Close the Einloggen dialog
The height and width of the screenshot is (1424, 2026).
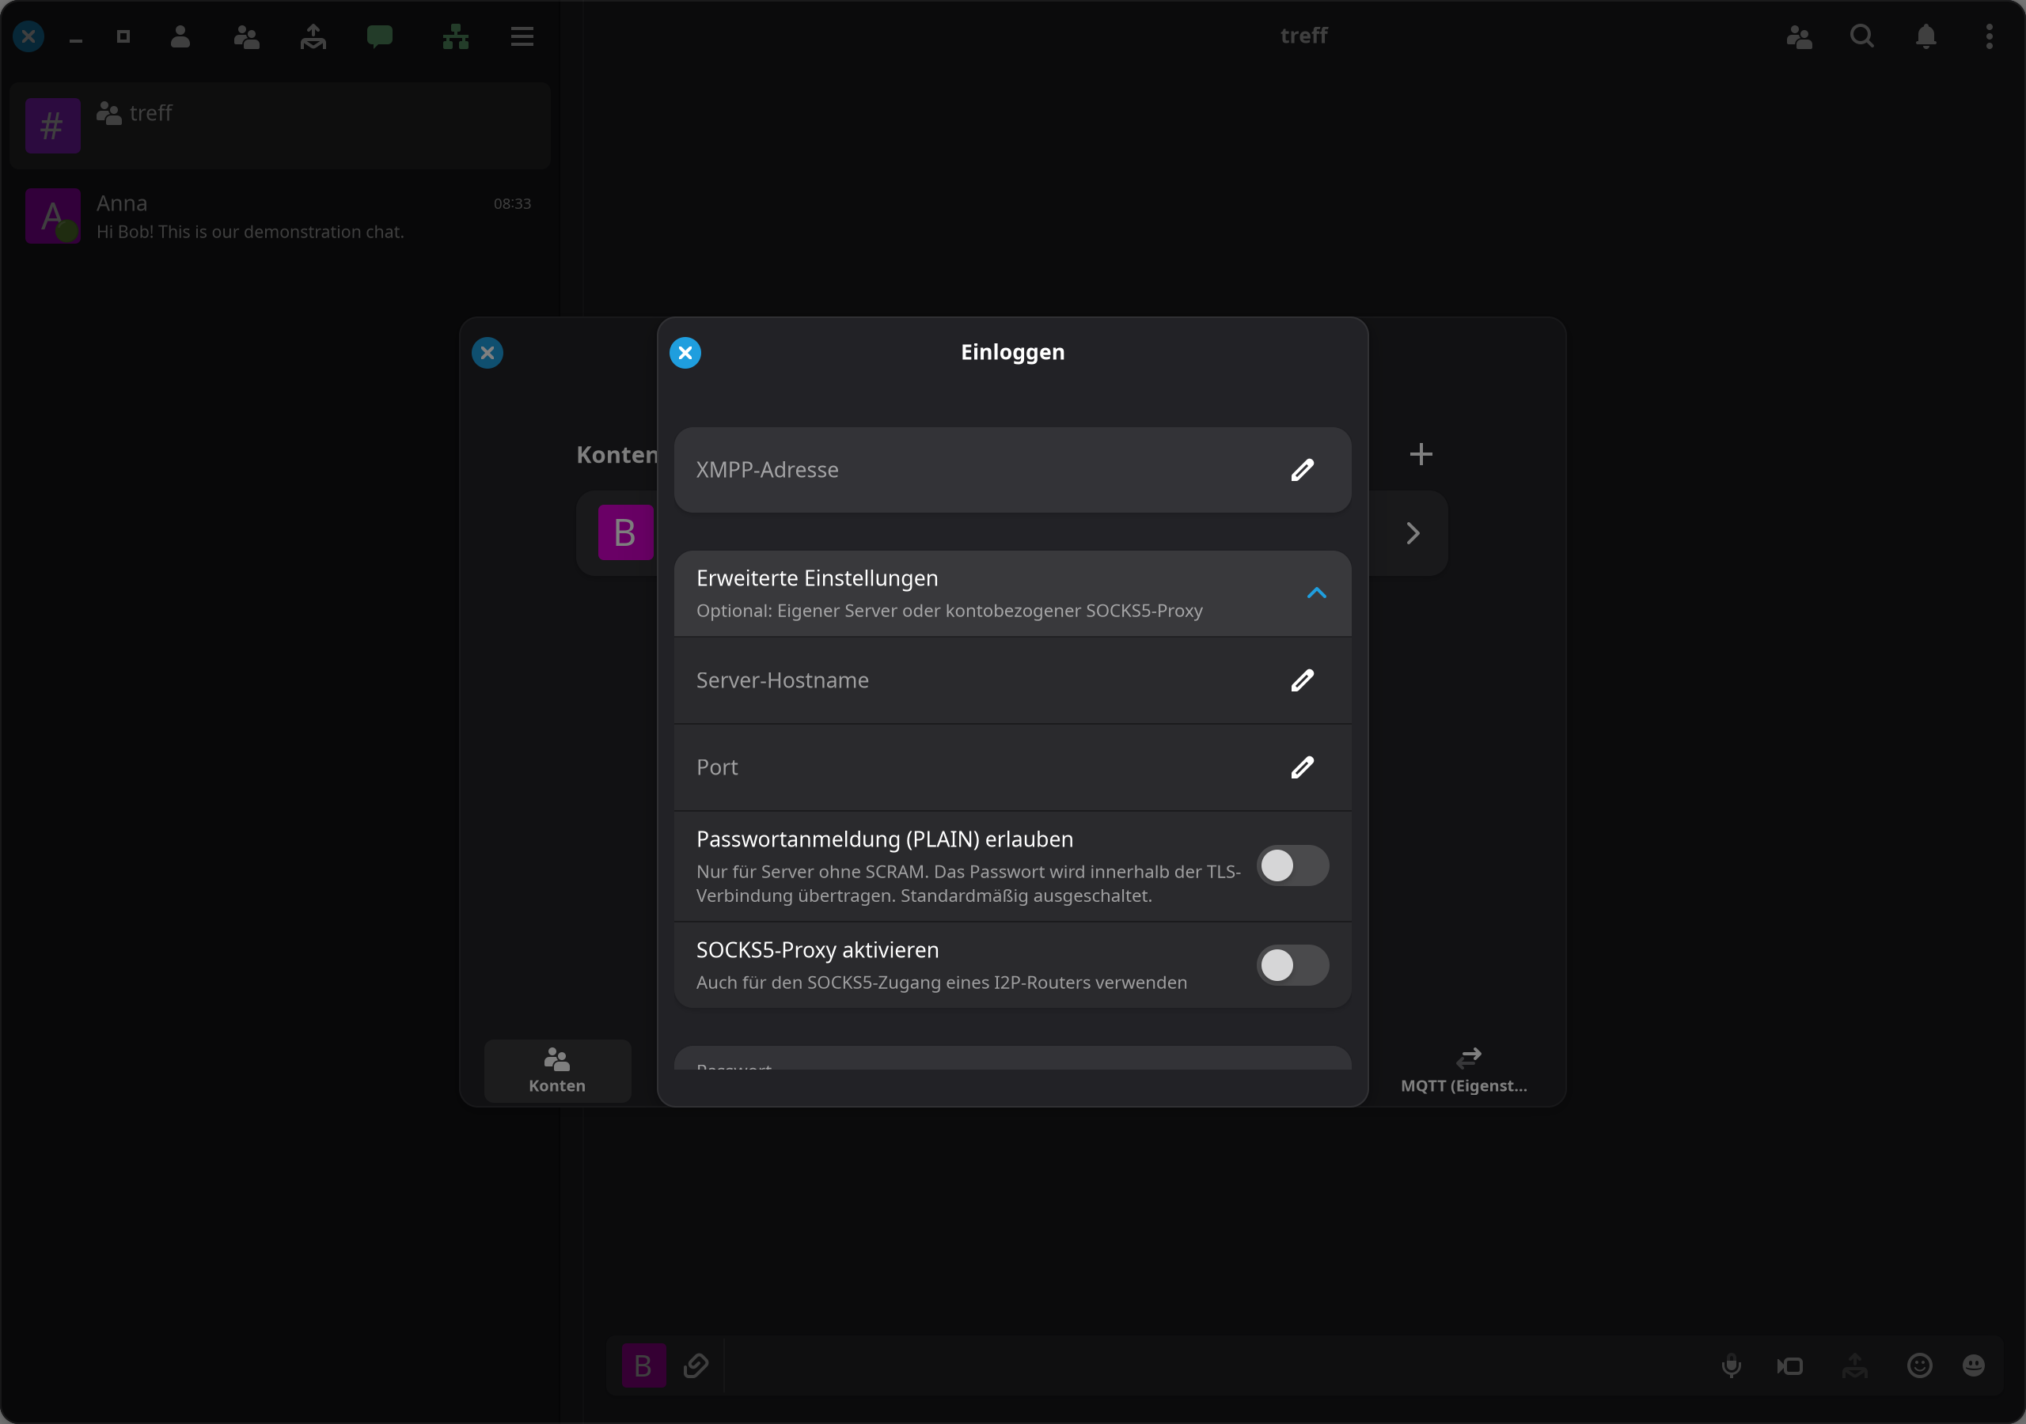click(x=685, y=353)
